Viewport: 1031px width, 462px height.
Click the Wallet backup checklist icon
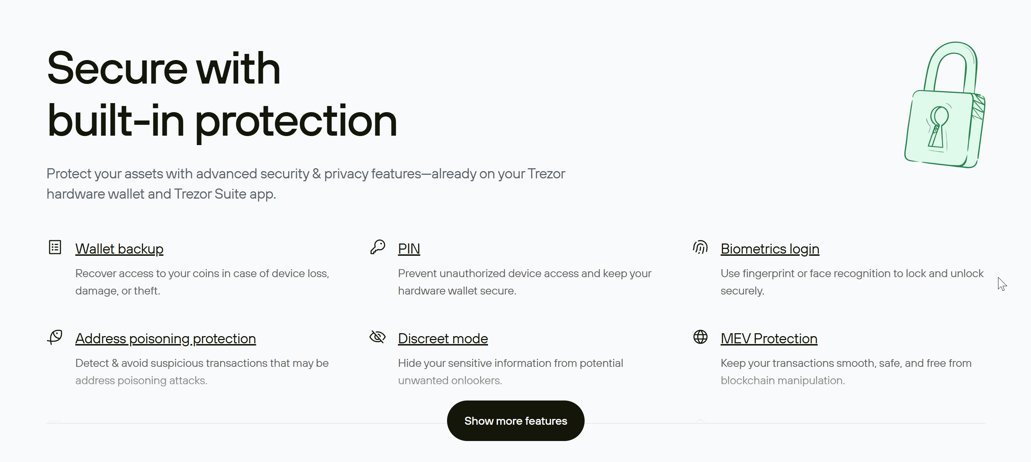click(x=55, y=247)
